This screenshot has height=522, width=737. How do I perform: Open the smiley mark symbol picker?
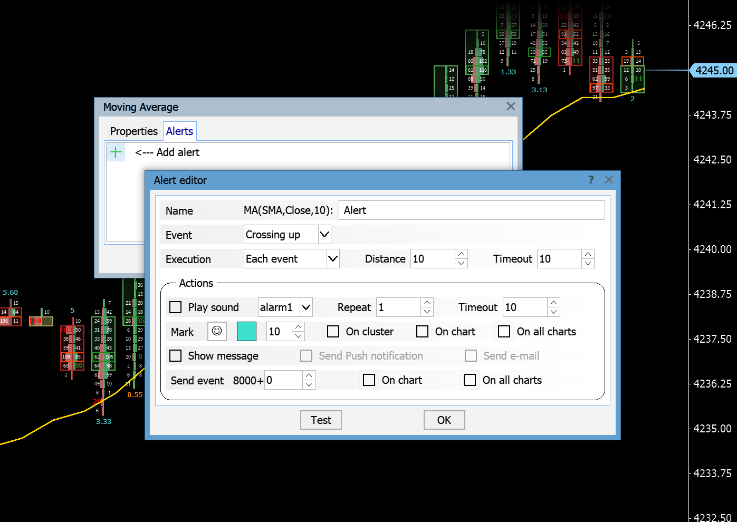[217, 331]
